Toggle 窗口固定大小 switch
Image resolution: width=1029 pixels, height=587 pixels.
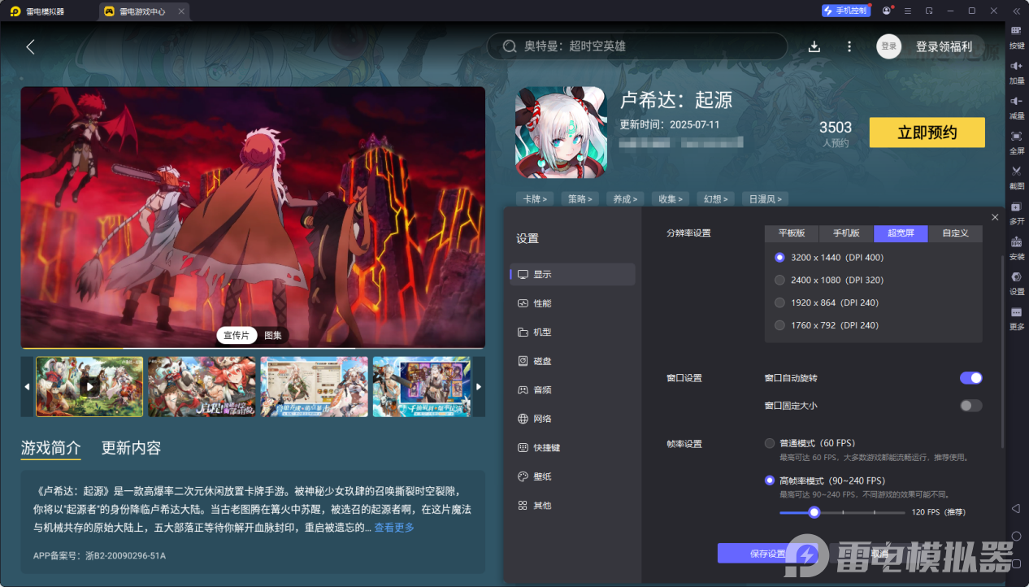970,405
